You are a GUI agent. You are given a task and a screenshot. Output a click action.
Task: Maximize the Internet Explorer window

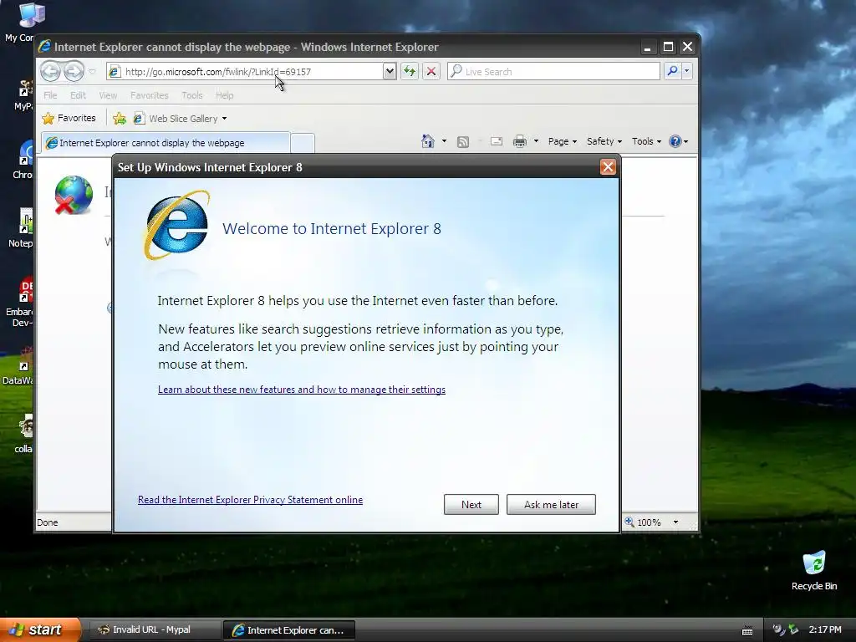(668, 47)
